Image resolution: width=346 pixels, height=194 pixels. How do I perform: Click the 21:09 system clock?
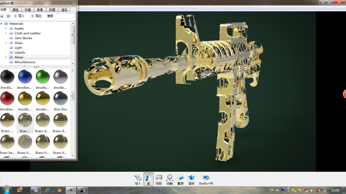pos(335,190)
